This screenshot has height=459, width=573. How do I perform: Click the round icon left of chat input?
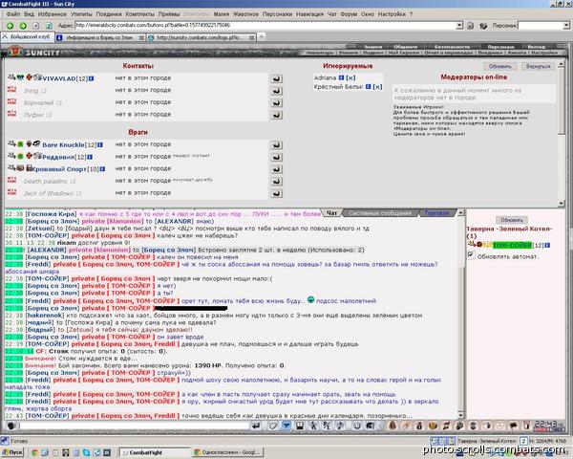pyautogui.click(x=11, y=426)
